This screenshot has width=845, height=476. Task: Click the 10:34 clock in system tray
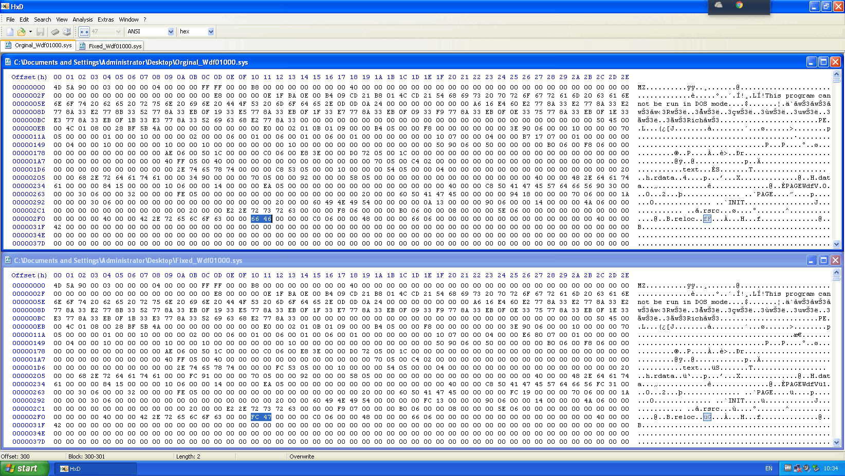coord(831,468)
